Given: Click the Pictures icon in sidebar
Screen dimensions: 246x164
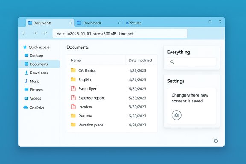Looking at the screenshot, I should (26, 90).
